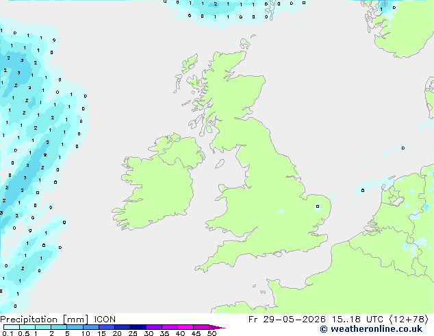Choose the 25–30 mm darkest blue swatch

(x=138, y=327)
